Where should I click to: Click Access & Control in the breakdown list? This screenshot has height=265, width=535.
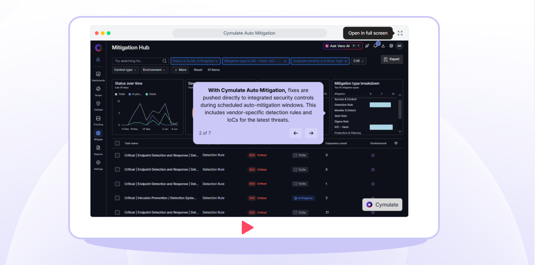(x=345, y=99)
